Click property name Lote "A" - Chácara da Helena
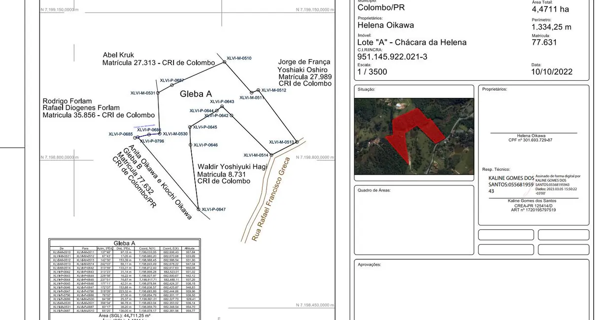 (412, 42)
